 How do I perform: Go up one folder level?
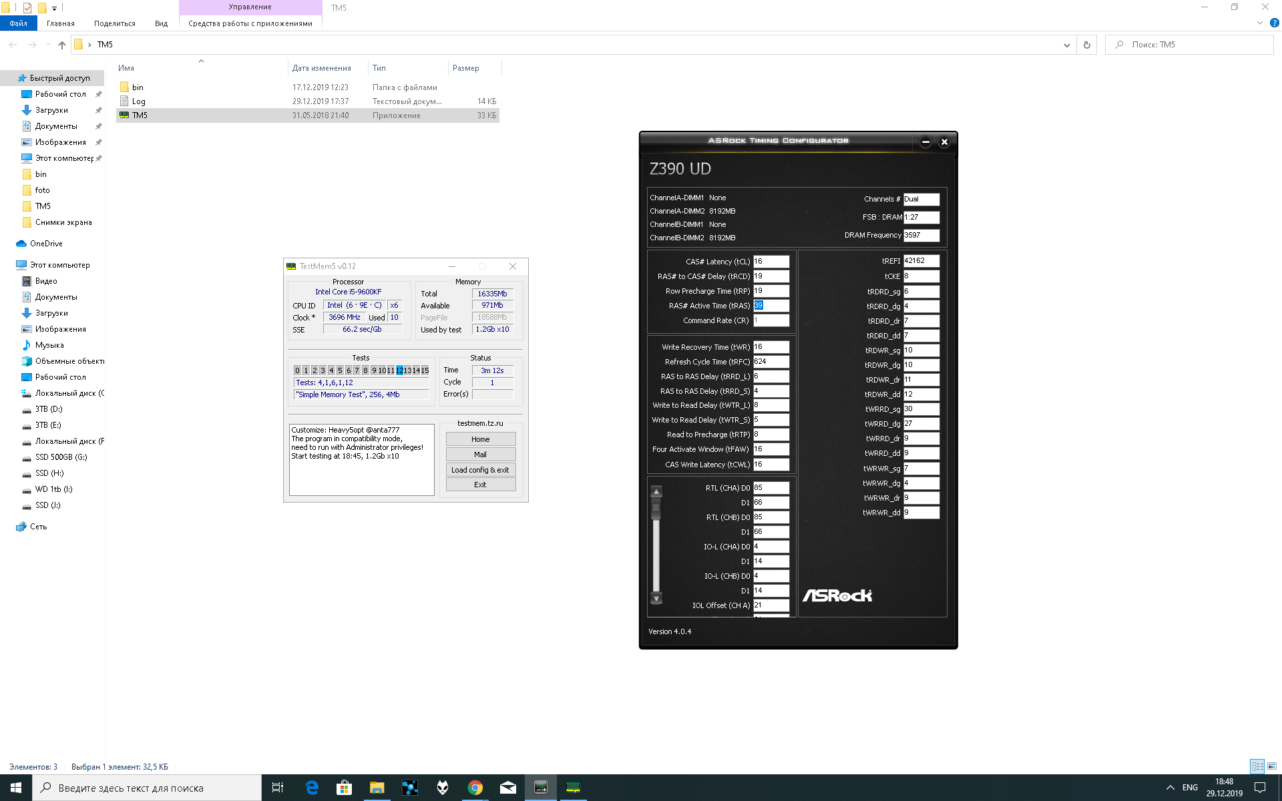[62, 45]
